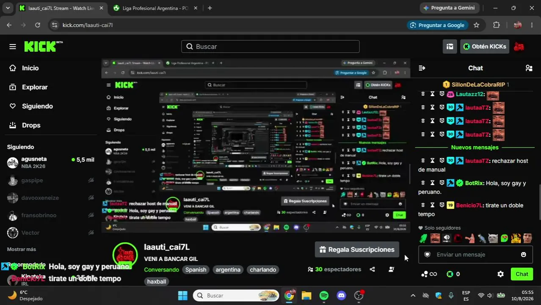Click the Obtén KICKs button

(x=484, y=47)
